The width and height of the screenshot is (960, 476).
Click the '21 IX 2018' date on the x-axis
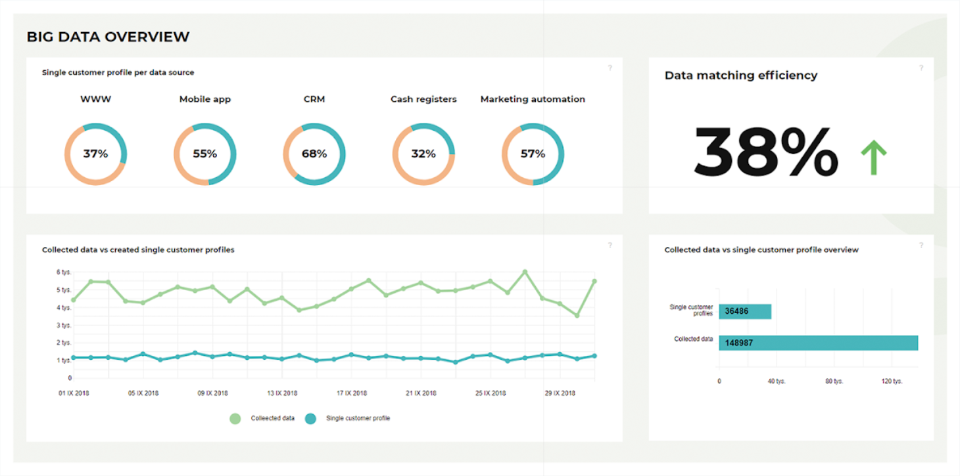(421, 393)
